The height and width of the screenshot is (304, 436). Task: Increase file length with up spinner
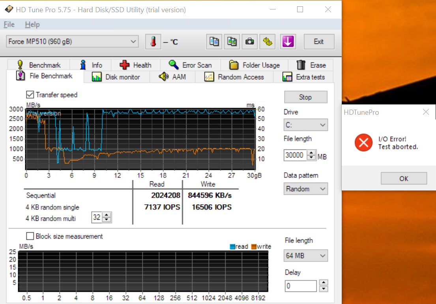(x=311, y=153)
